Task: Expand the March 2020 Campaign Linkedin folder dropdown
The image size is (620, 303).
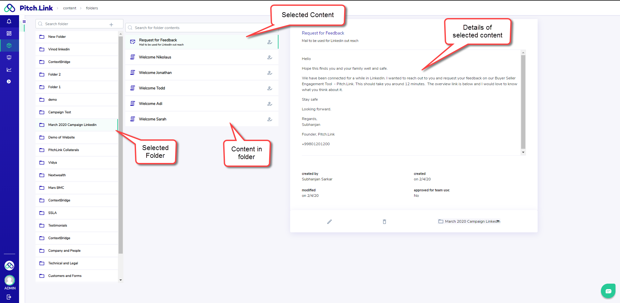Action: click(498, 221)
